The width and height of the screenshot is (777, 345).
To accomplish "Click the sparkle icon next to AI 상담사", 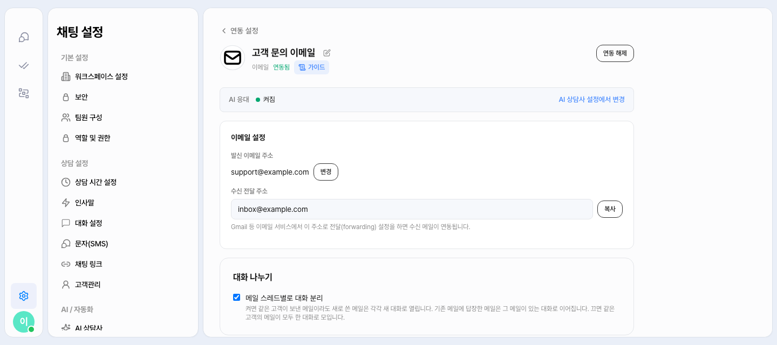I will [66, 328].
